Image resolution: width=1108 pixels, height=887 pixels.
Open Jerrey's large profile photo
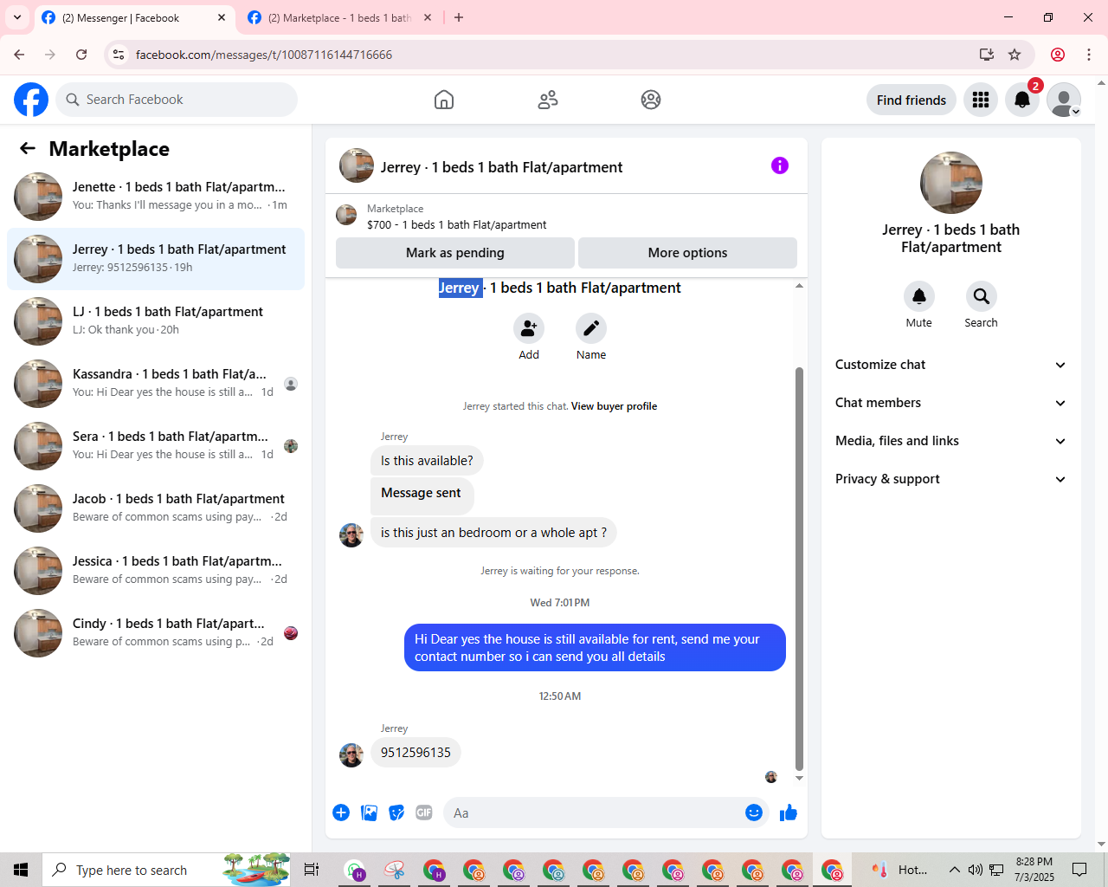(951, 183)
